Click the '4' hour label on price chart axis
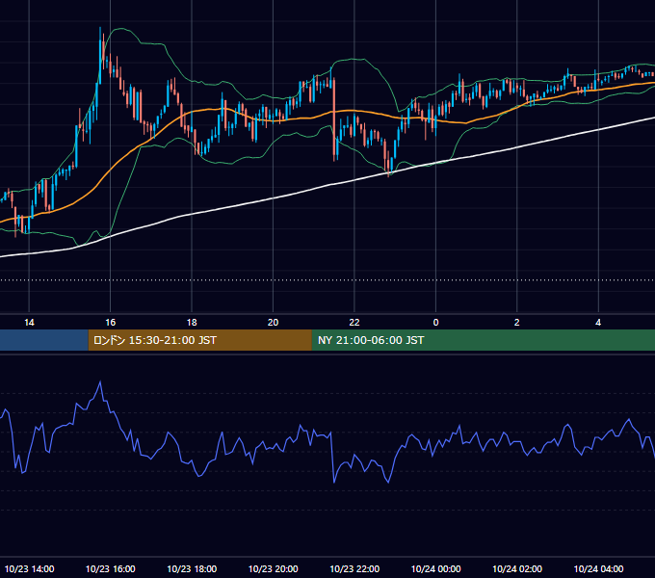Image resolution: width=655 pixels, height=578 pixels. tap(598, 323)
